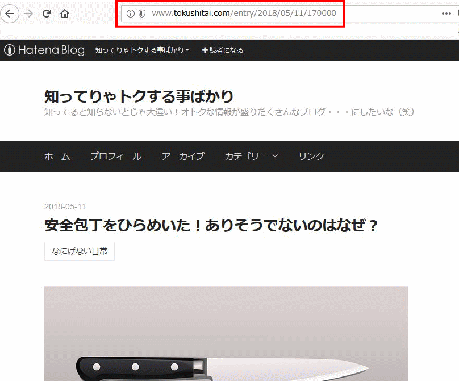This screenshot has height=381, width=459.
Task: Click the Hatena Blog logo
Action: pyautogui.click(x=44, y=50)
